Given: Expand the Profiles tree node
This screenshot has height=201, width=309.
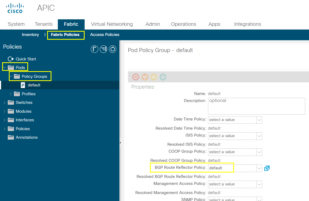Looking at the screenshot, I should (x=11, y=94).
